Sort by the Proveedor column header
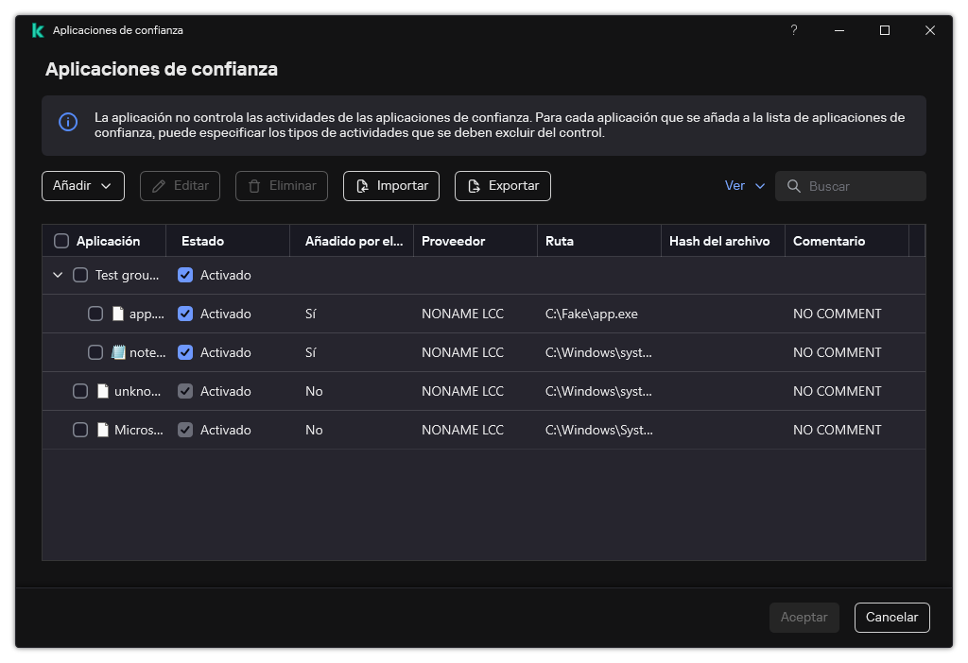This screenshot has height=663, width=968. pyautogui.click(x=453, y=240)
